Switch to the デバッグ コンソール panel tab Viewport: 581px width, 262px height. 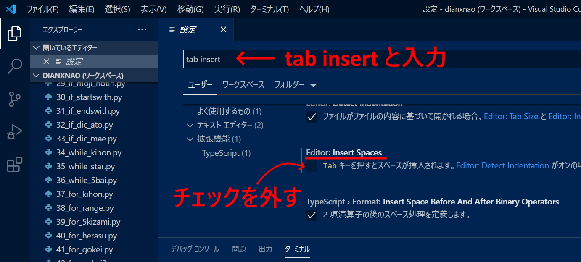[x=195, y=249]
